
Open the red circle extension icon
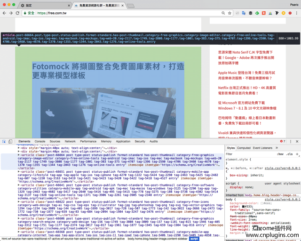coord(290,13)
